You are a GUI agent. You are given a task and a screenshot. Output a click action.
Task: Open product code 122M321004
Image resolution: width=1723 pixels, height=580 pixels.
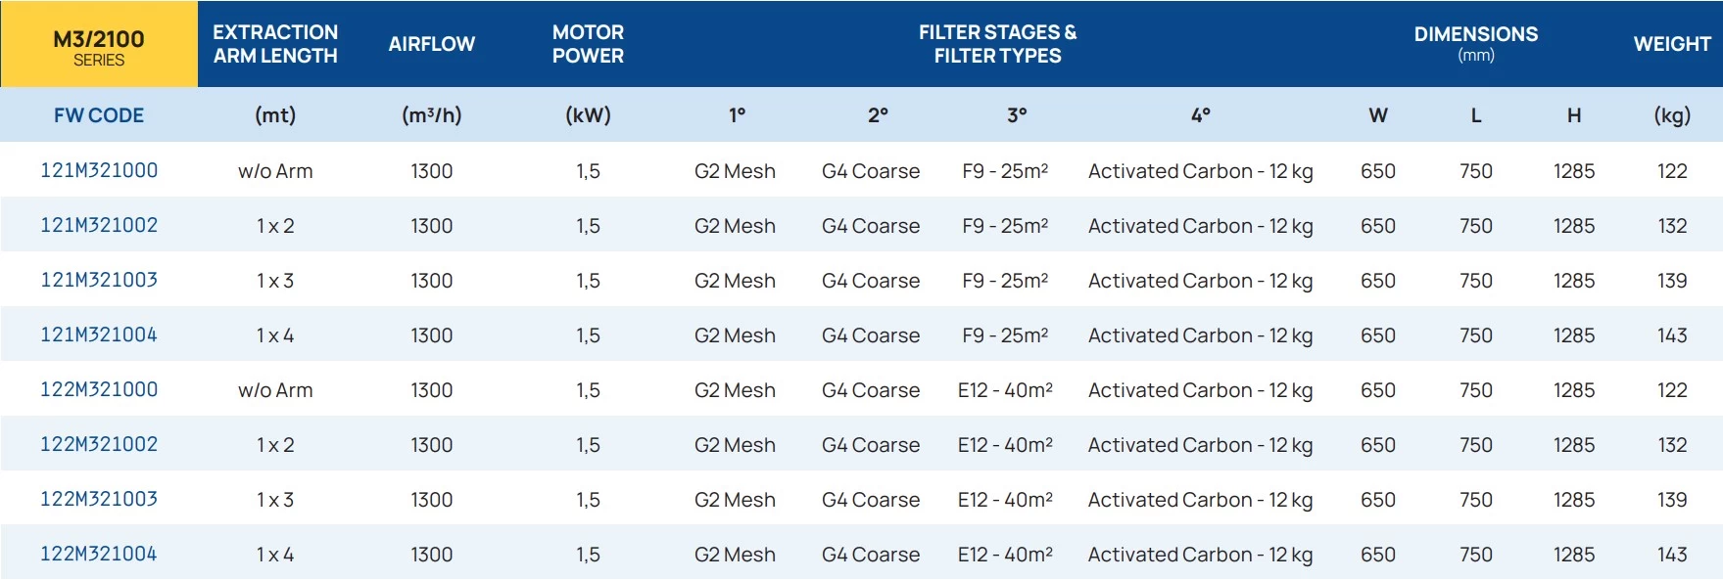pyautogui.click(x=99, y=554)
